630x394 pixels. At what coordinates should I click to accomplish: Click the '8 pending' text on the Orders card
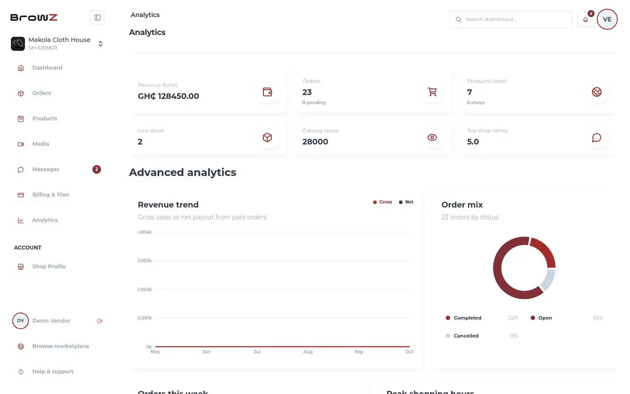tap(314, 102)
